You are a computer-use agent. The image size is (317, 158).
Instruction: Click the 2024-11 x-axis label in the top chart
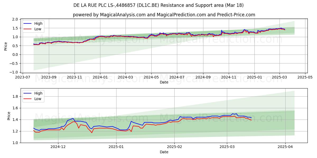229,77
